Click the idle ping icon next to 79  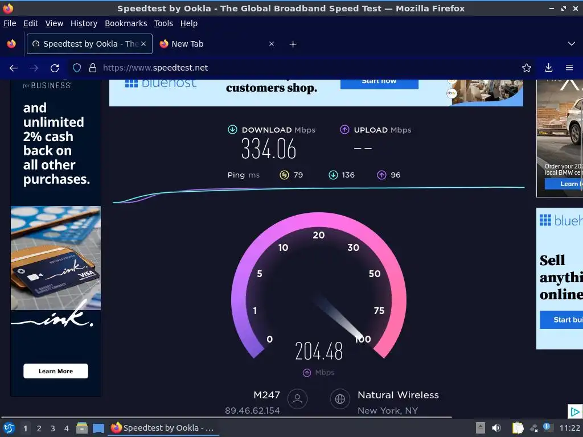pyautogui.click(x=284, y=175)
